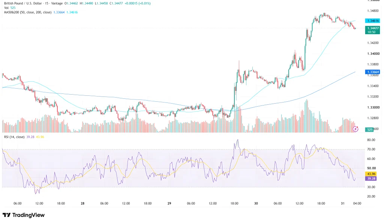This screenshot has width=384, height=223.
Task: Select the British Pound / U.S. Dollar title
Action: tap(23, 3)
